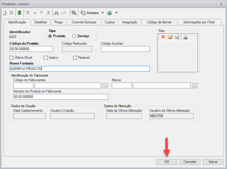
Task: Select the Serviço radio button
Action: (74, 36)
